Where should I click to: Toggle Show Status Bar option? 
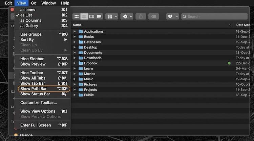click(x=35, y=94)
